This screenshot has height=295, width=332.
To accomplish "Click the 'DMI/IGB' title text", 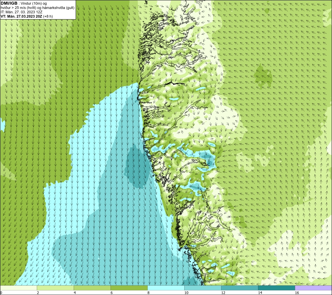I will (9, 3).
